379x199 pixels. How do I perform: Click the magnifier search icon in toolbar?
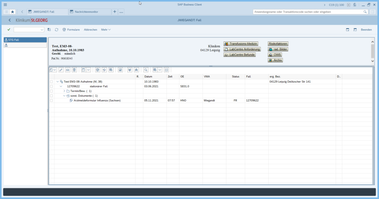tap(146, 70)
